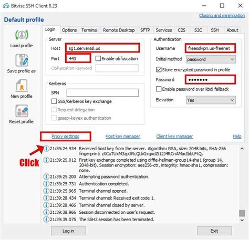Click the log scrollbar up arrow
Screen dimensions: 249x240
coord(242,149)
